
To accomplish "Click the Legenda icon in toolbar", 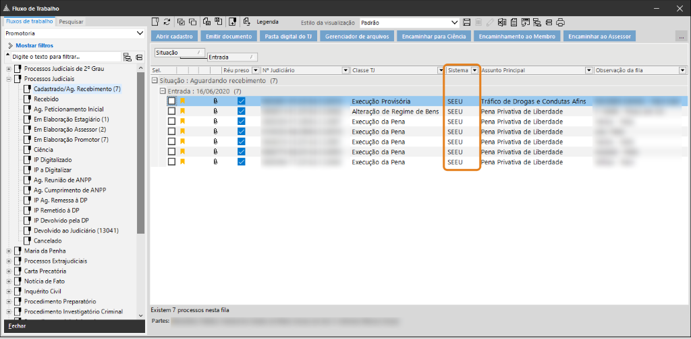I will point(247,22).
